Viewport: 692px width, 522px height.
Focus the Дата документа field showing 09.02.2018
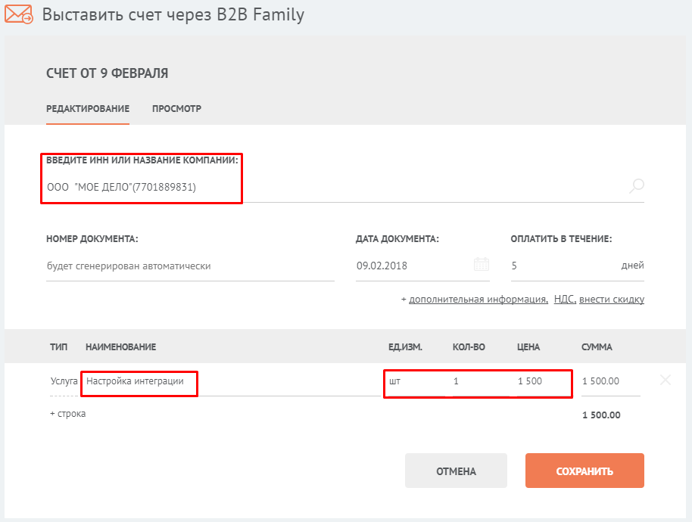(x=413, y=266)
